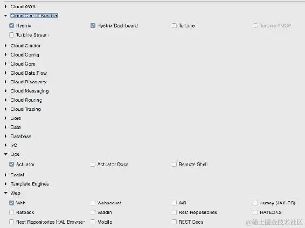The image size is (305, 228).
Task: Expand the Cloud Messaging group arrow
Action: tap(5, 91)
